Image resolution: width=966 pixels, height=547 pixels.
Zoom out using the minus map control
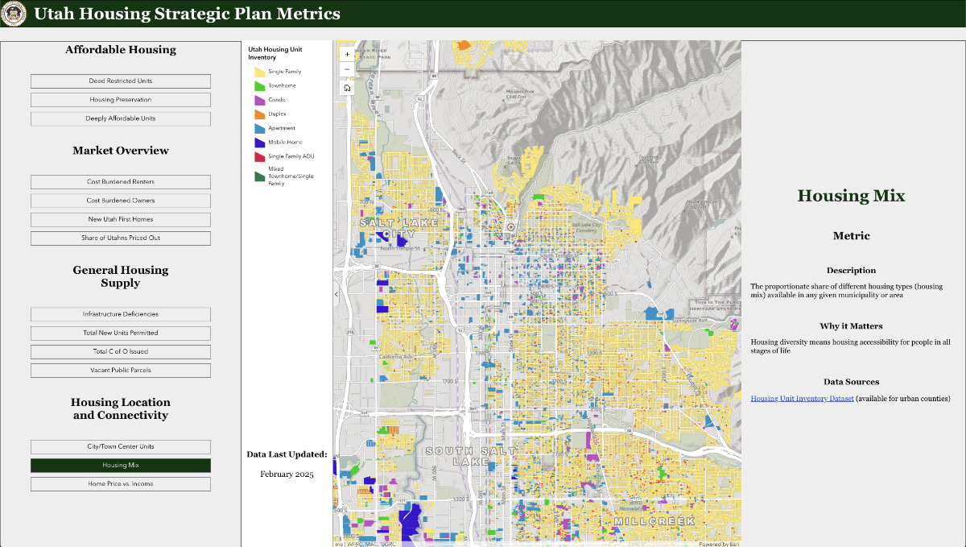pos(346,69)
